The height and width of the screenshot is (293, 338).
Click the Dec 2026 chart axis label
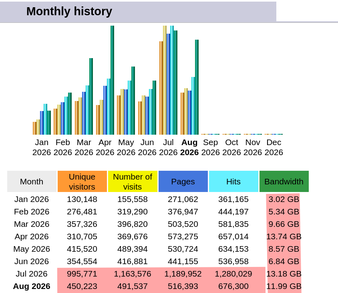(x=274, y=148)
